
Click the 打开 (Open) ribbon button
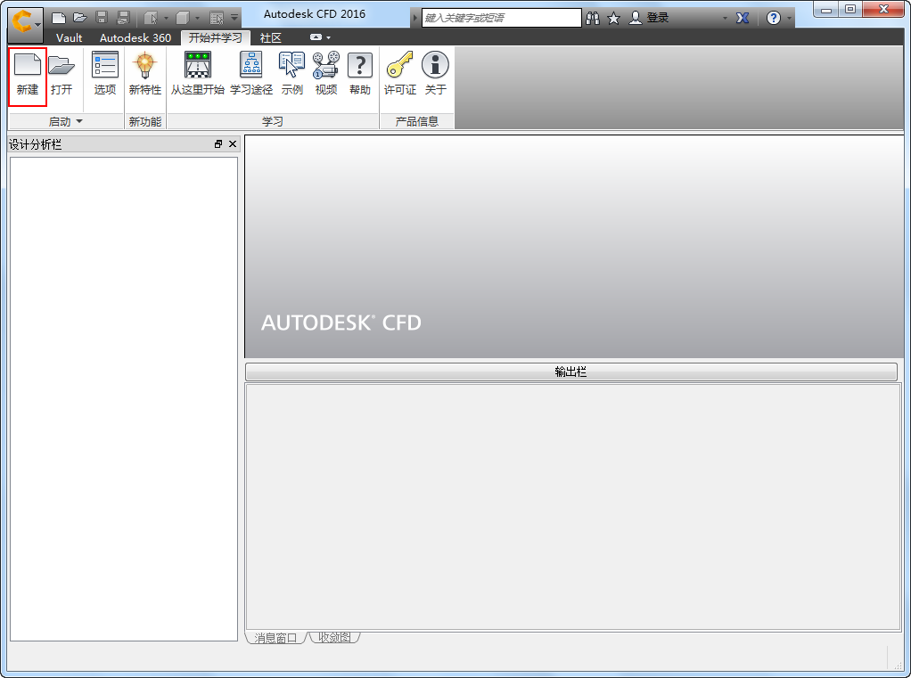pyautogui.click(x=62, y=75)
